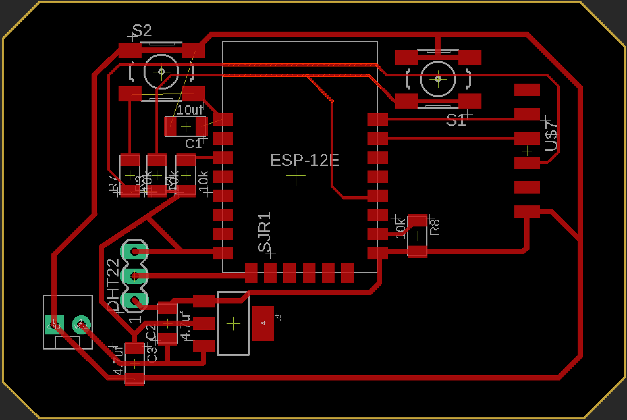Select the "C2" capacitor label
627x420 pixels.
[151, 332]
